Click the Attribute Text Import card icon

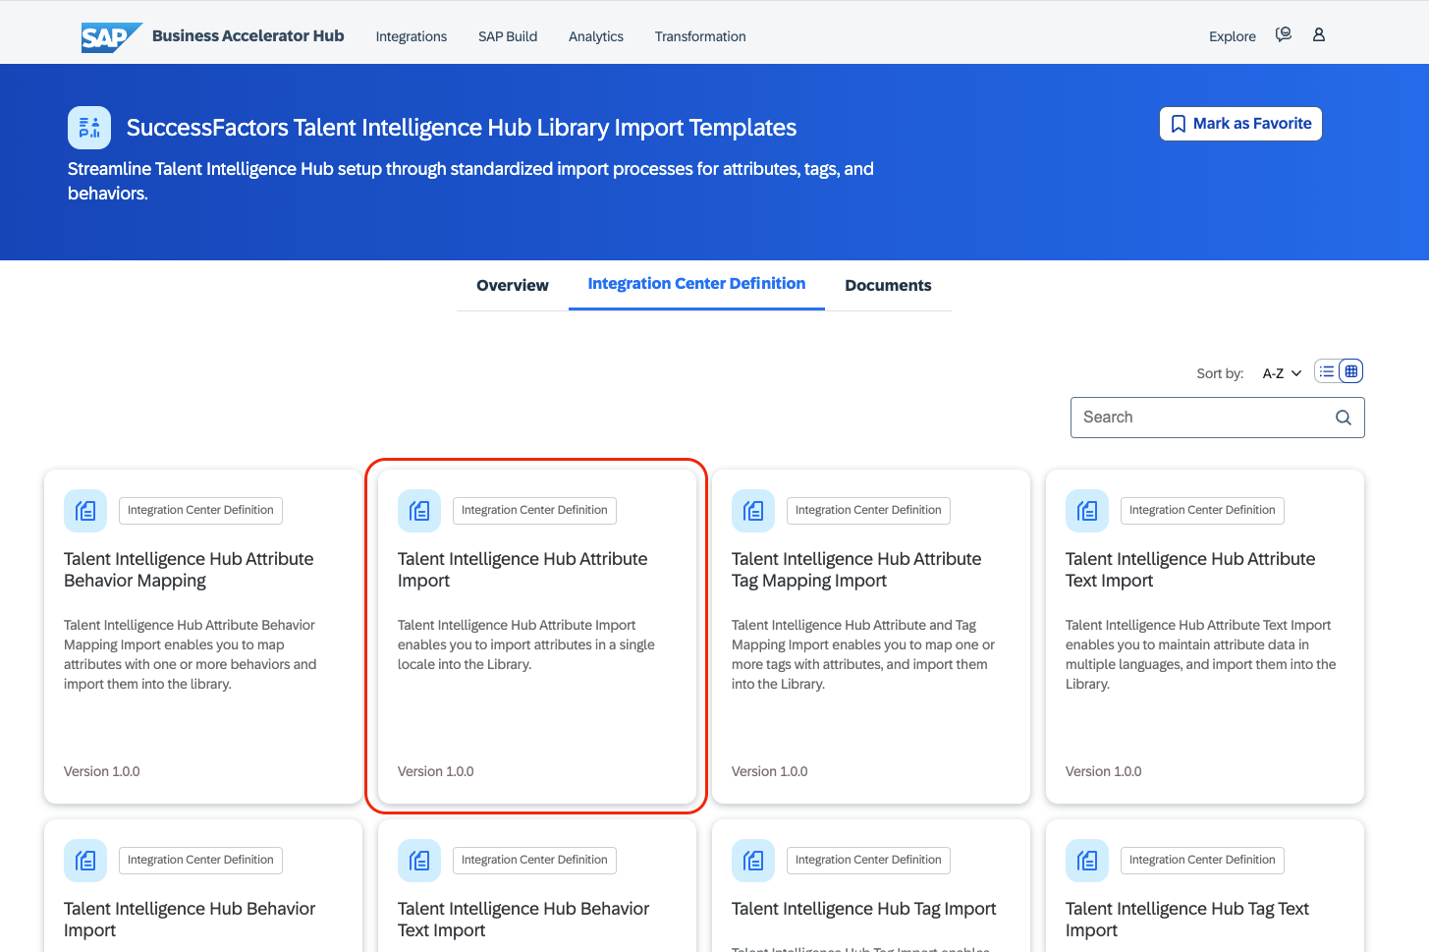pos(1087,511)
